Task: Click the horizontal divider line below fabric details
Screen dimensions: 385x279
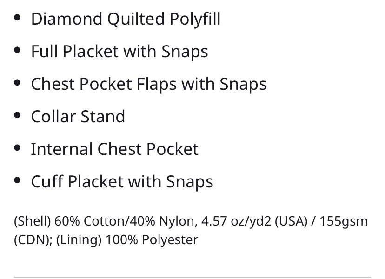Action: 192,278
